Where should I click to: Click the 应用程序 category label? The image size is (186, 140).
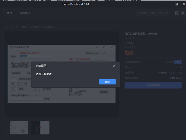pyautogui.click(x=129, y=43)
